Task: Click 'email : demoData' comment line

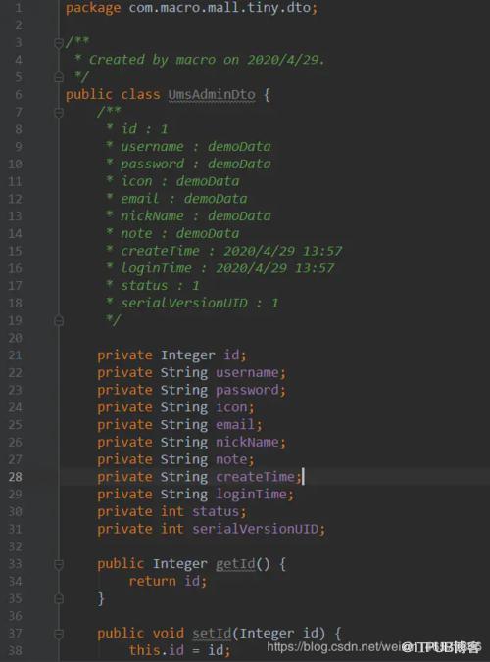Action: 184,199
